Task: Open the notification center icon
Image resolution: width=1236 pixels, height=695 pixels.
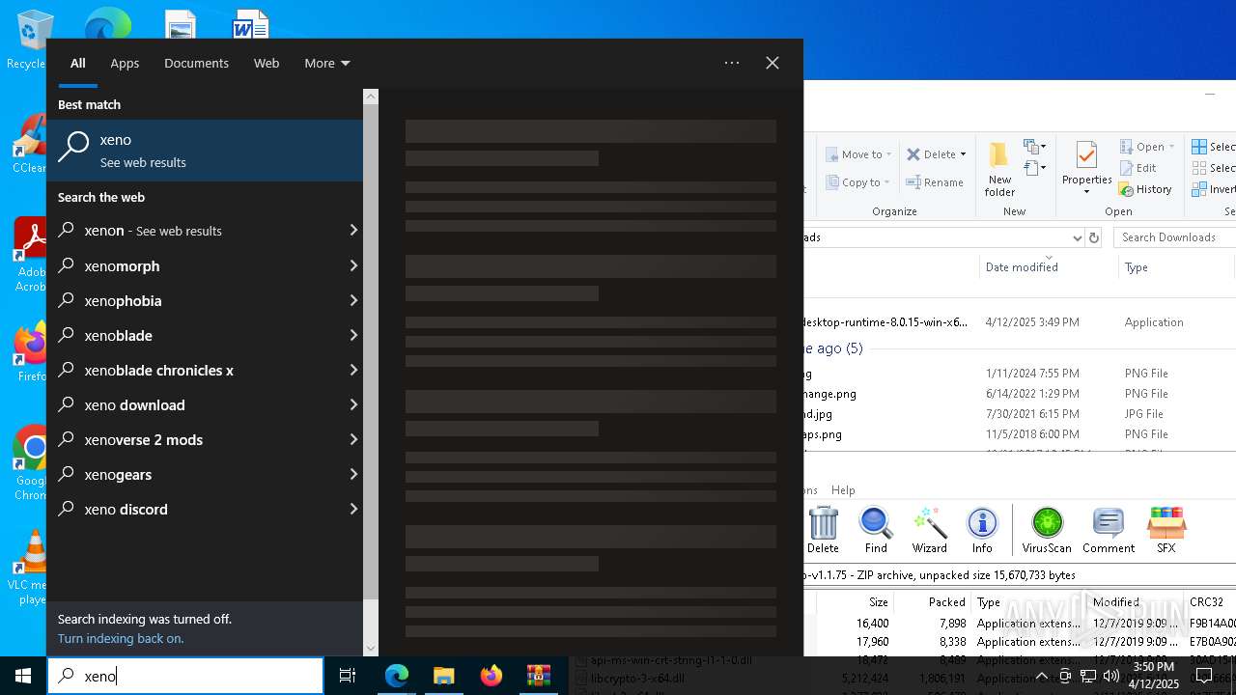Action: click(1204, 676)
